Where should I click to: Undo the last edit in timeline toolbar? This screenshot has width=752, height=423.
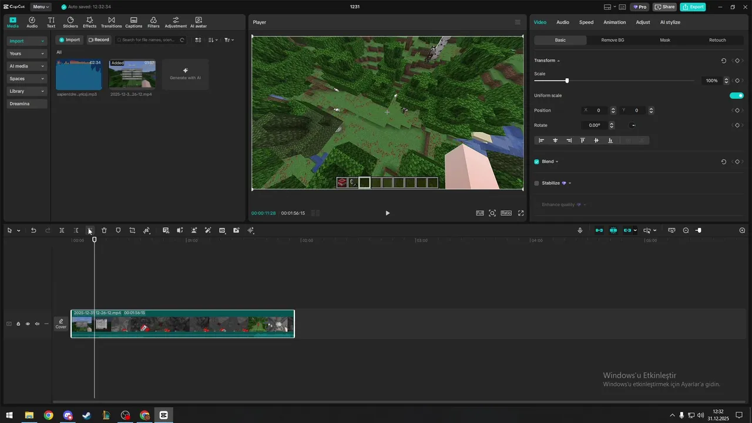(x=33, y=230)
